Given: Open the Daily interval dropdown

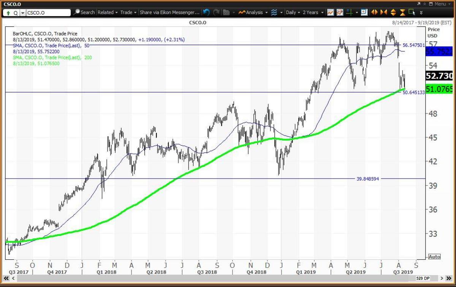Looking at the screenshot, I should 293,13.
